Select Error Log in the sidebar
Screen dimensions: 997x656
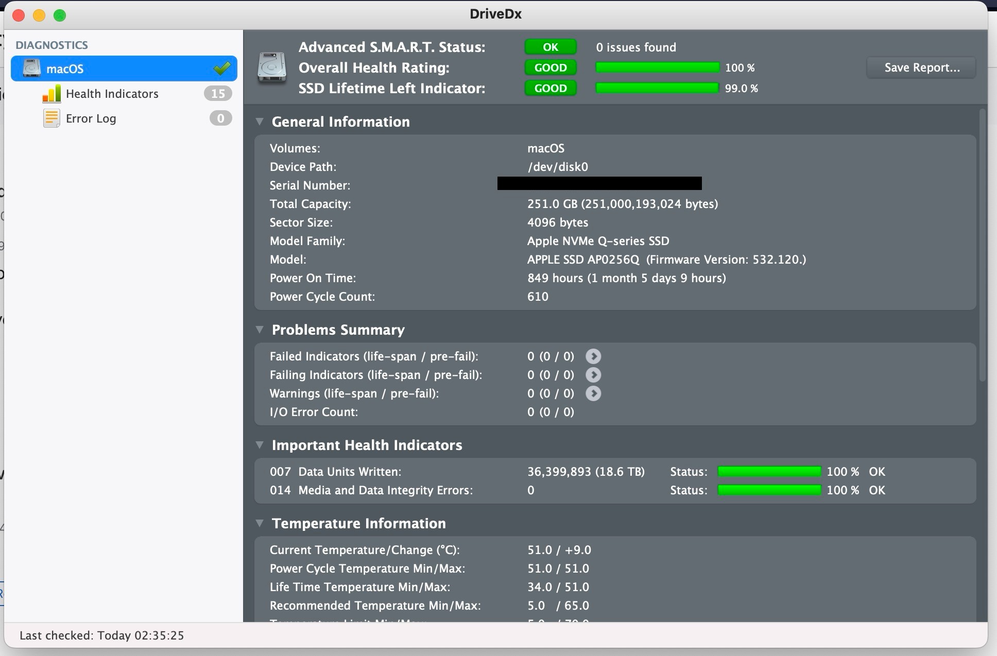coord(91,118)
